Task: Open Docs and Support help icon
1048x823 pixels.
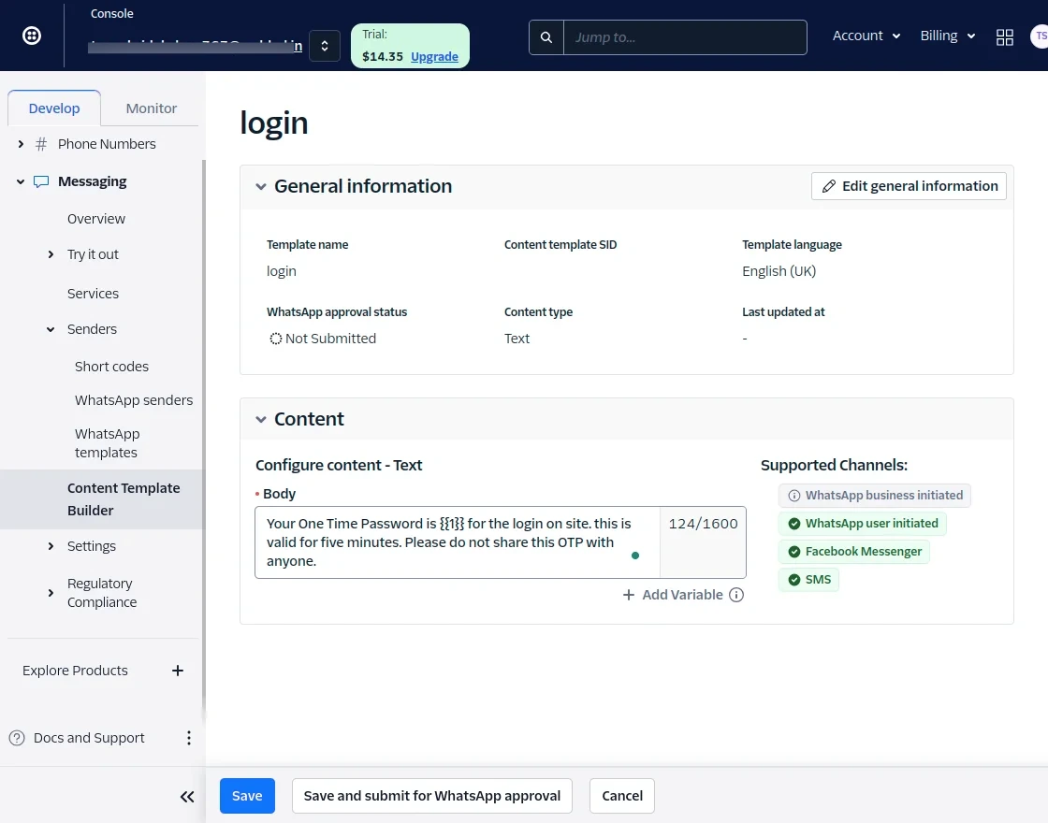Action: coord(17,738)
